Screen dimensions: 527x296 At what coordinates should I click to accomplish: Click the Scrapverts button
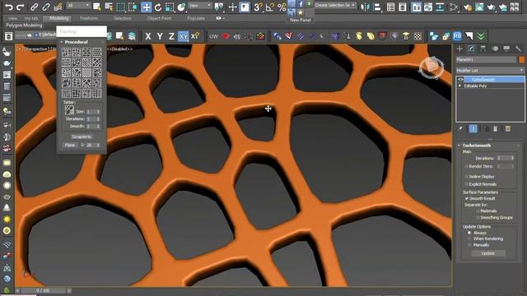click(x=82, y=136)
